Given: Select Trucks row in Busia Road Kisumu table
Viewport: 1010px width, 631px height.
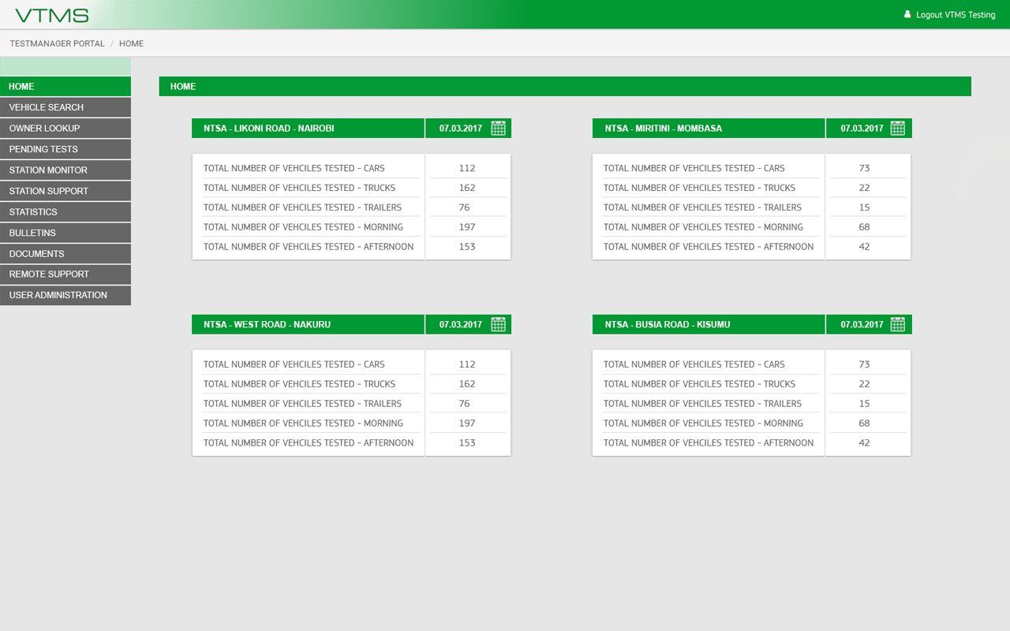Looking at the screenshot, I should pos(752,384).
